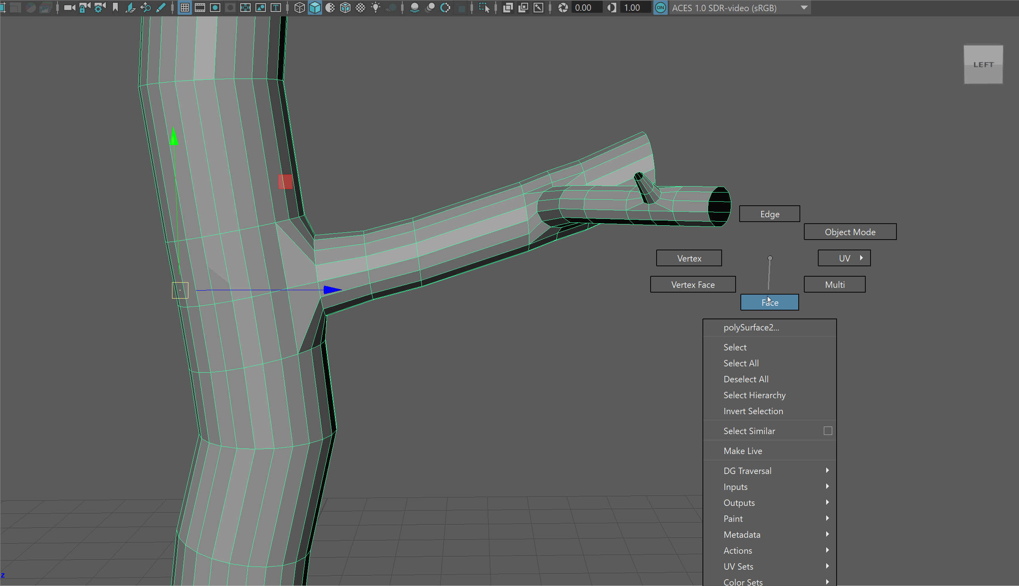This screenshot has width=1019, height=586.
Task: Toggle color management ON button
Action: click(x=661, y=8)
